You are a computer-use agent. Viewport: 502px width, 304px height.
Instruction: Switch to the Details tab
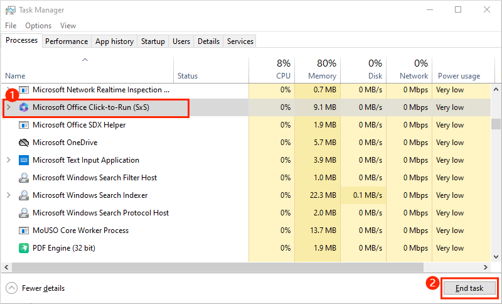[x=208, y=41]
